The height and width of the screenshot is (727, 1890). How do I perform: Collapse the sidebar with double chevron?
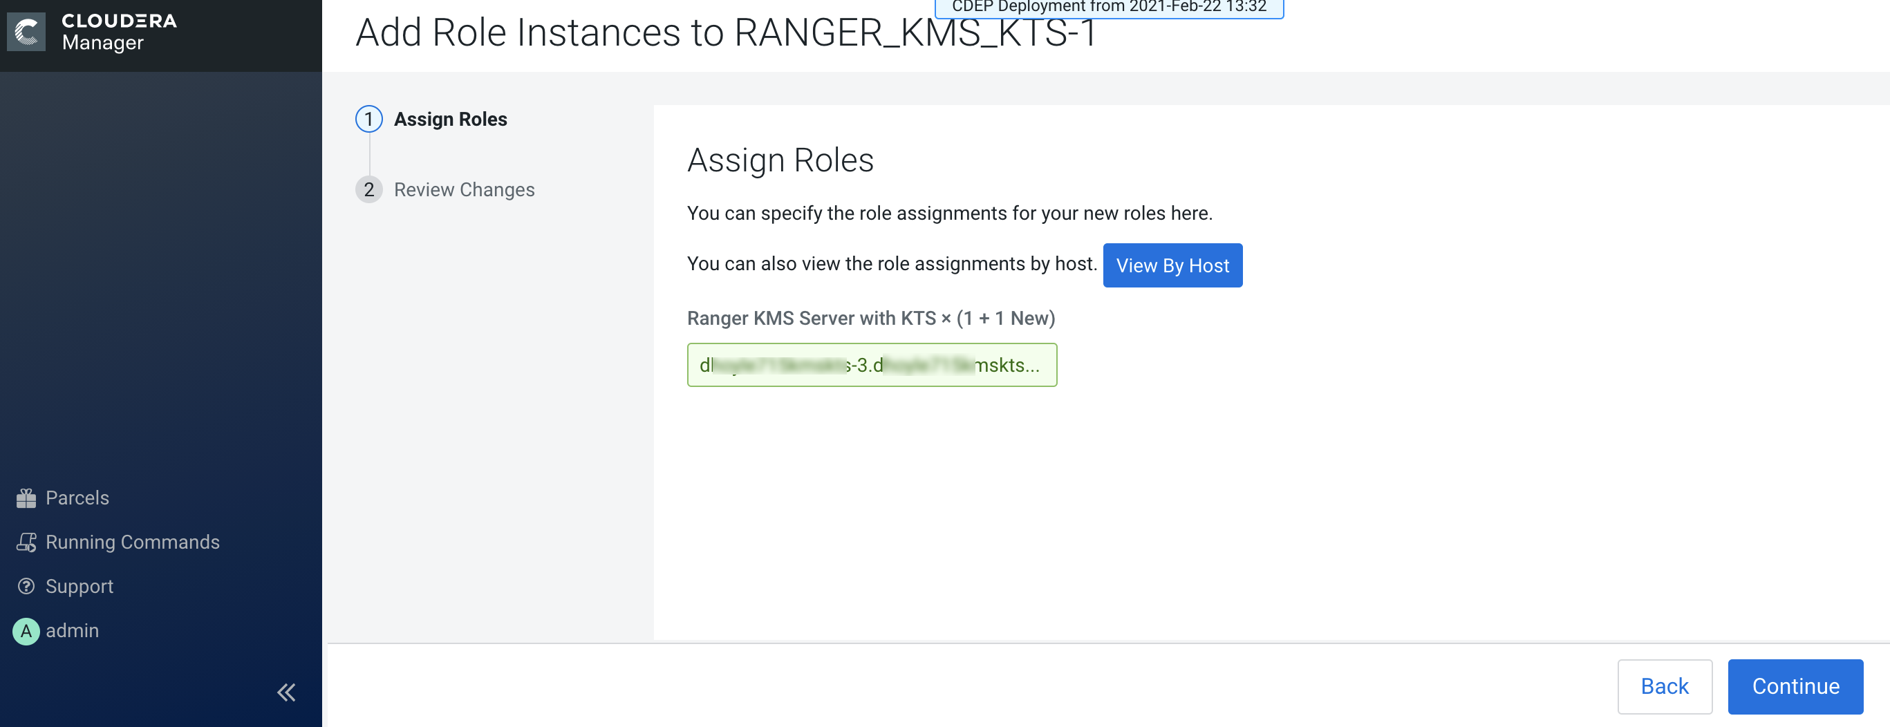click(286, 692)
